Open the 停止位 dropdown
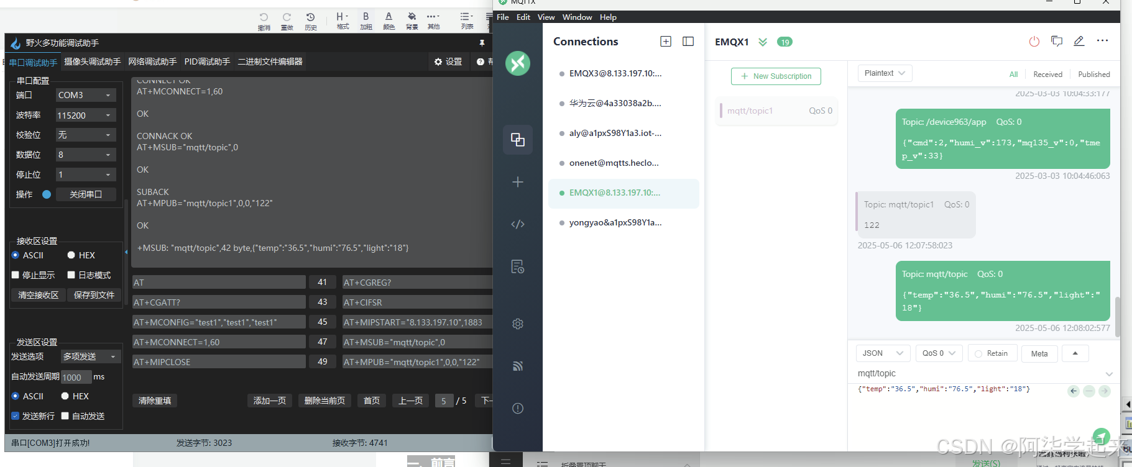 (x=86, y=175)
